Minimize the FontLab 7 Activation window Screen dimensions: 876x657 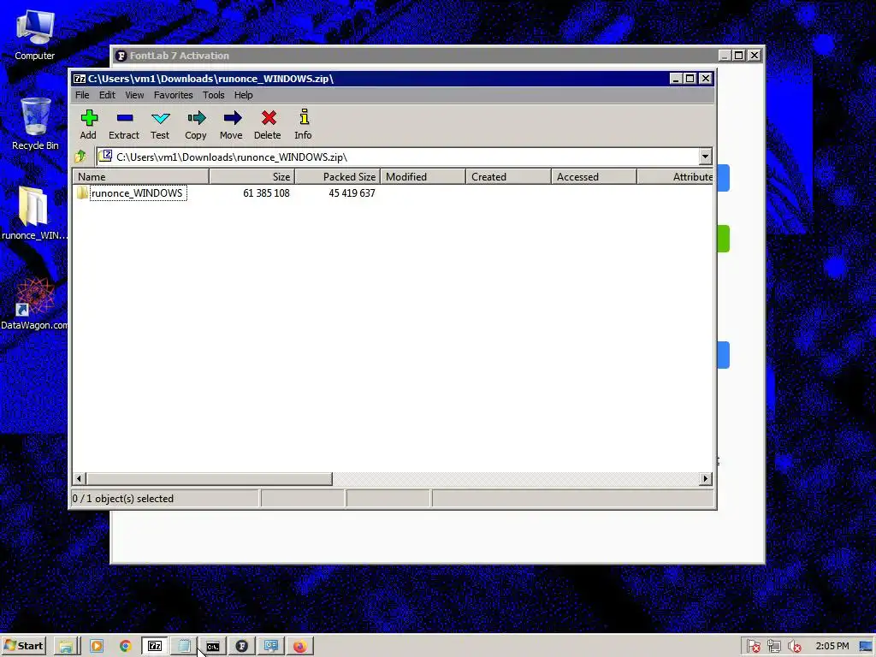tap(725, 56)
